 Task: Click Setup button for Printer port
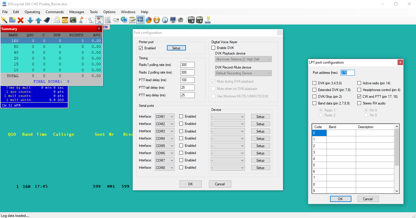point(176,48)
